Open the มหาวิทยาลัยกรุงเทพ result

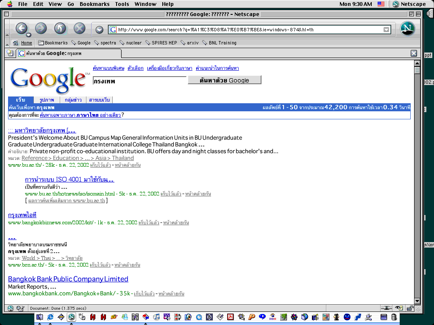click(42, 130)
